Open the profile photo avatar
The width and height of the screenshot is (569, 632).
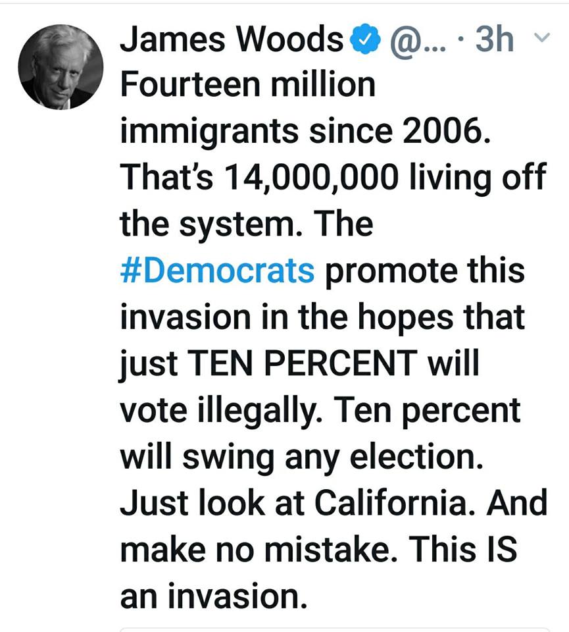[x=61, y=68]
